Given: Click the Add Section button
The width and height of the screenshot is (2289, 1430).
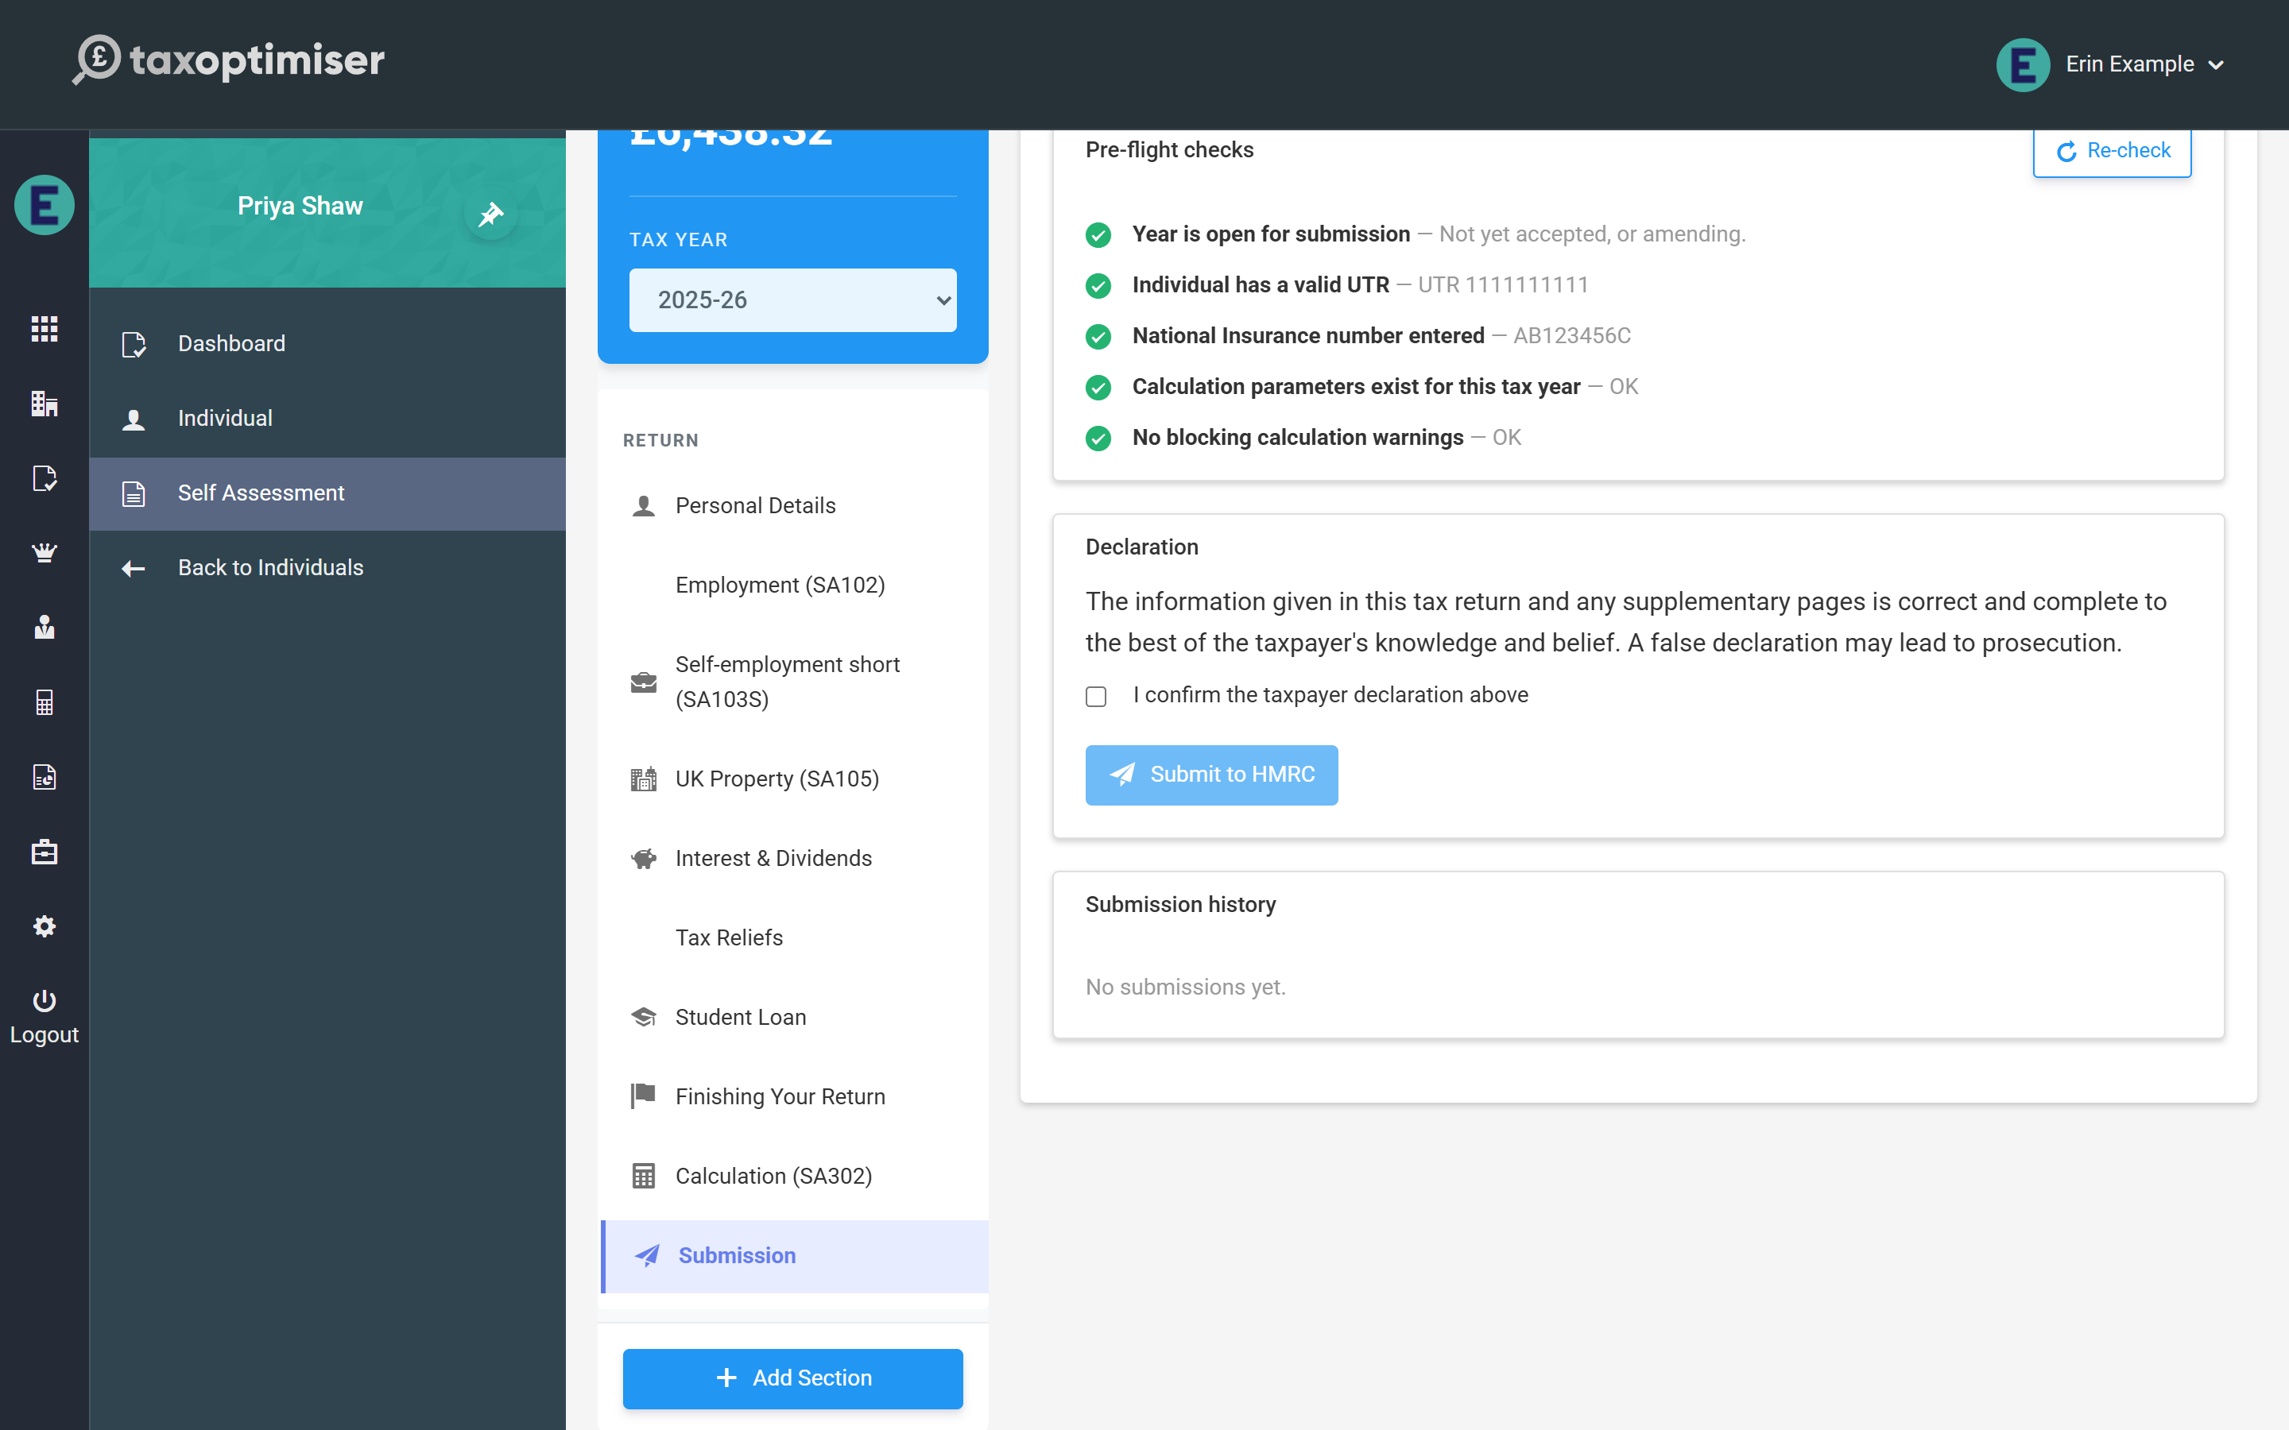Looking at the screenshot, I should (x=792, y=1378).
